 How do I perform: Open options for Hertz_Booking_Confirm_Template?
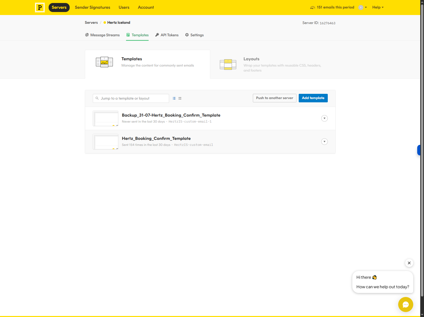(x=325, y=142)
